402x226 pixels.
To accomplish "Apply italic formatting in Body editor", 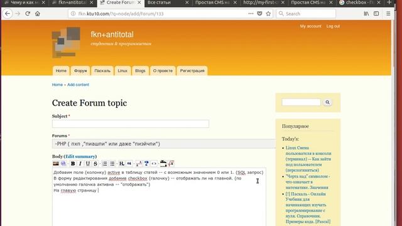I will pos(80,163).
